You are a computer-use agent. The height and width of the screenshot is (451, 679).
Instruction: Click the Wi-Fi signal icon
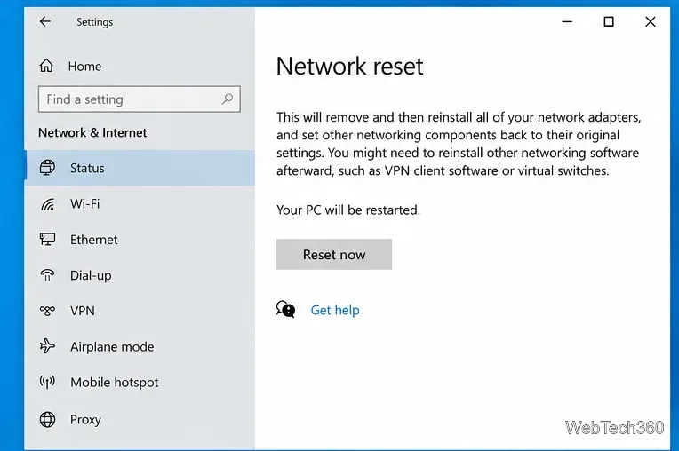[48, 203]
